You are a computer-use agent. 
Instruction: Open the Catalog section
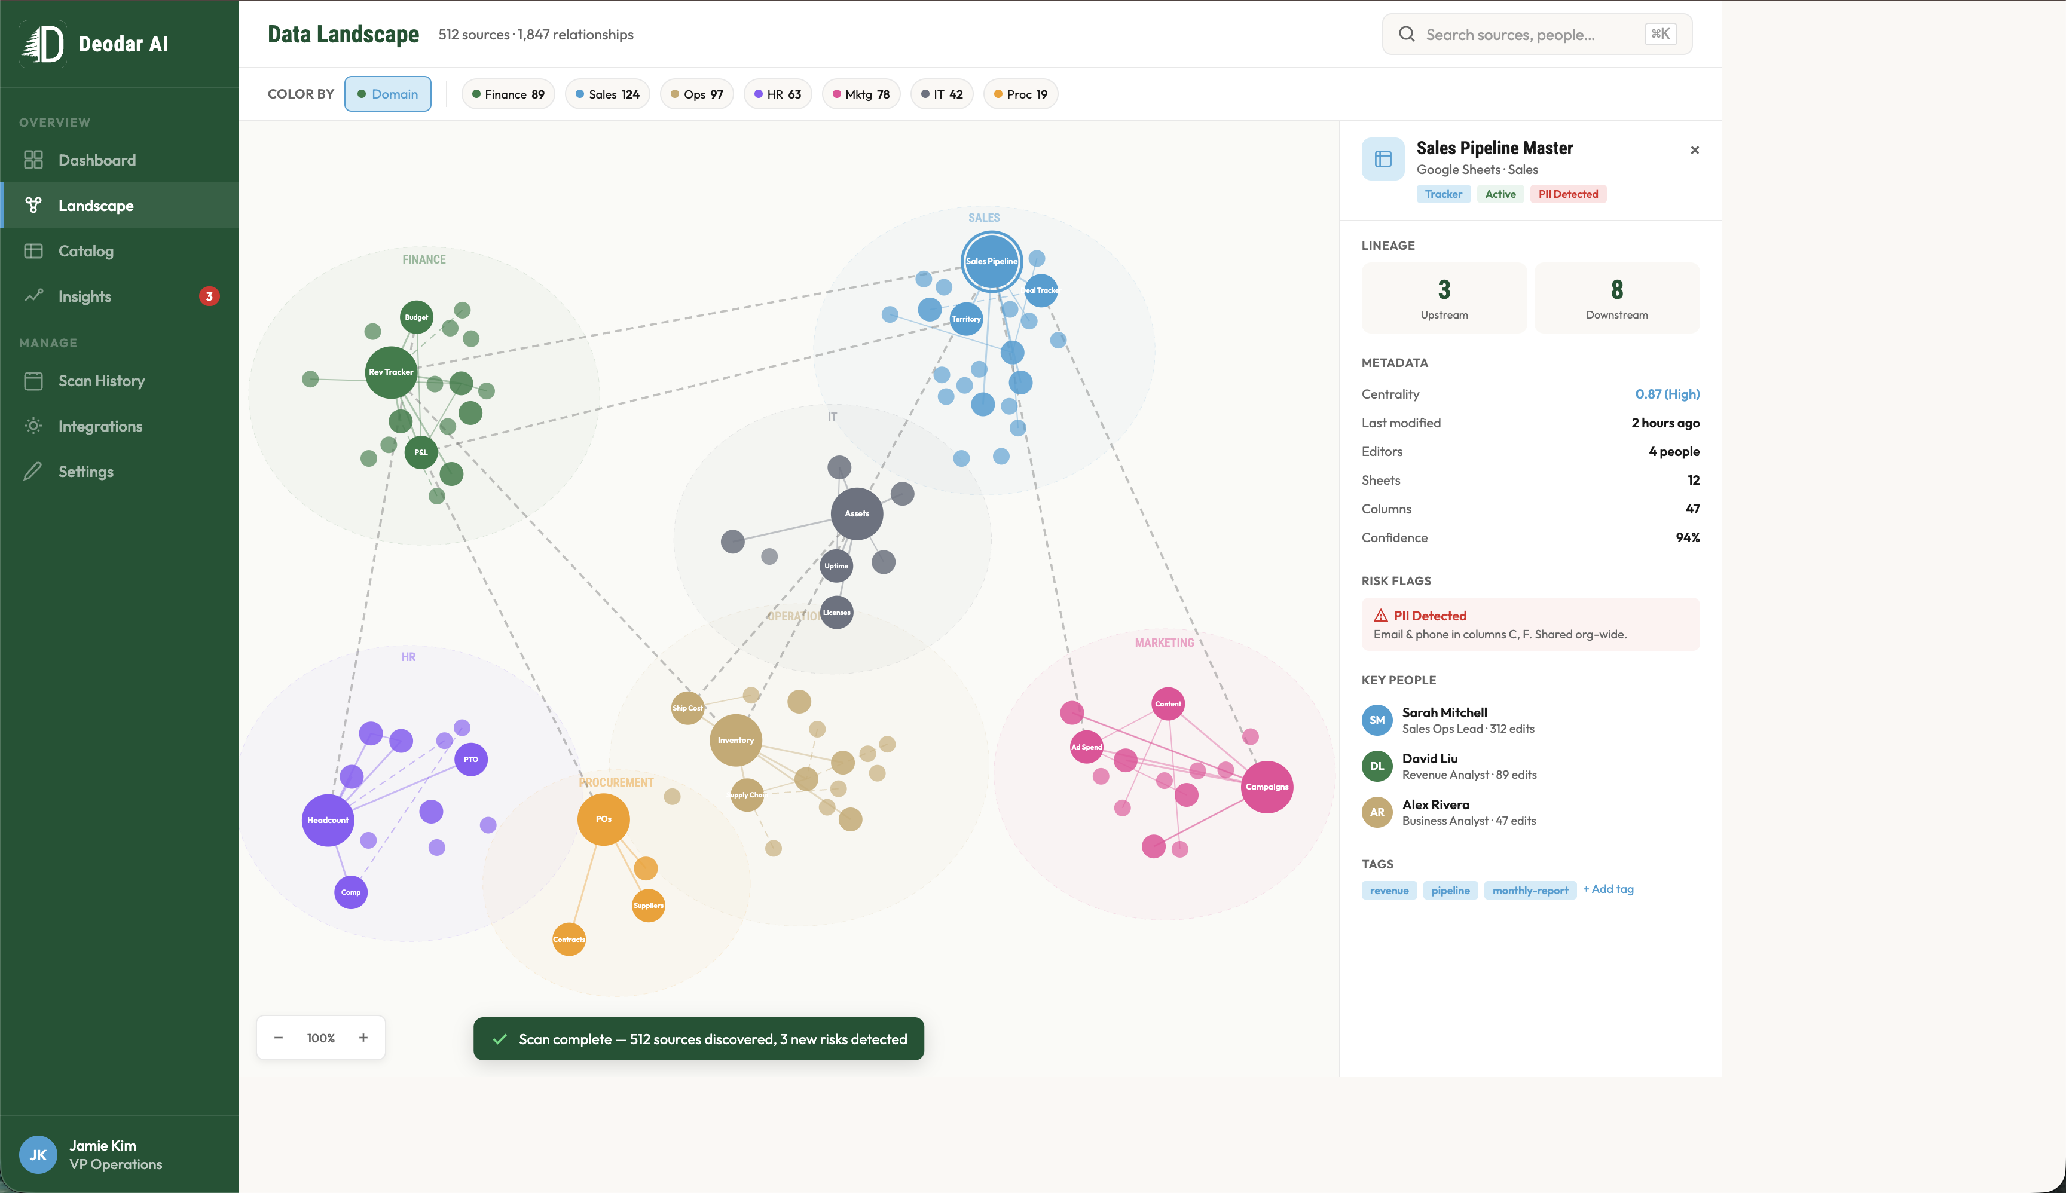[87, 250]
